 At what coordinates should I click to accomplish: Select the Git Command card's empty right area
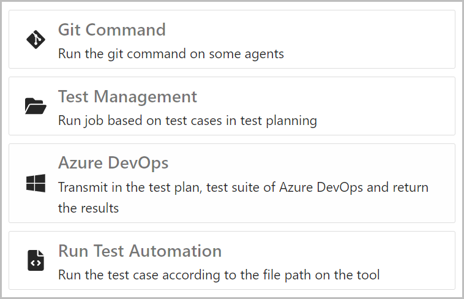coord(370,39)
